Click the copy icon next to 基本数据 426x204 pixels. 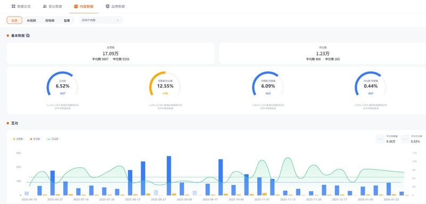[x=28, y=36]
